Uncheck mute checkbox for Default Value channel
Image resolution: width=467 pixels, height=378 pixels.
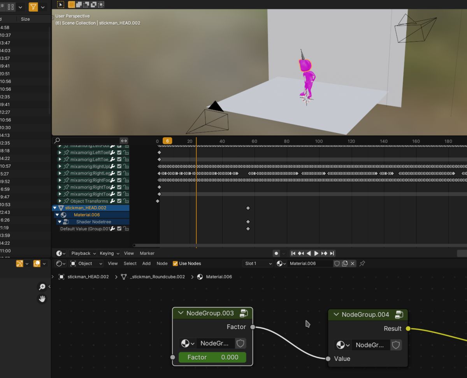(119, 229)
